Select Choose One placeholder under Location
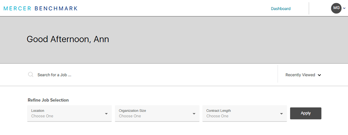This screenshot has width=348, height=135. (42, 116)
